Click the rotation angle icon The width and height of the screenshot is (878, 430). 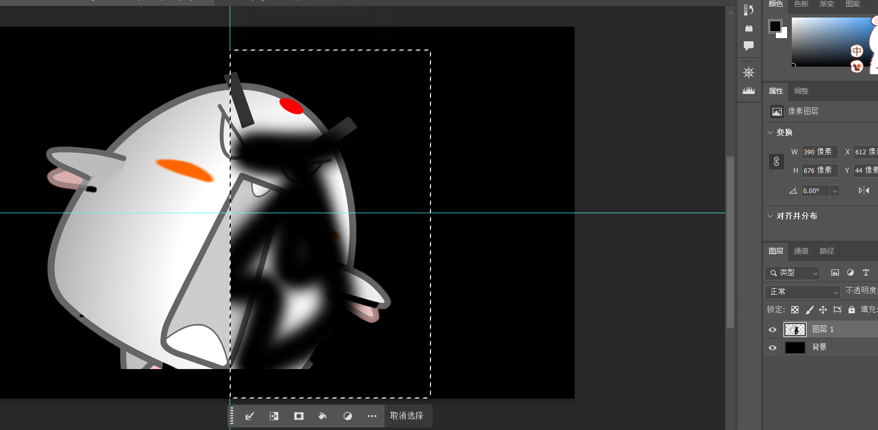coord(793,191)
